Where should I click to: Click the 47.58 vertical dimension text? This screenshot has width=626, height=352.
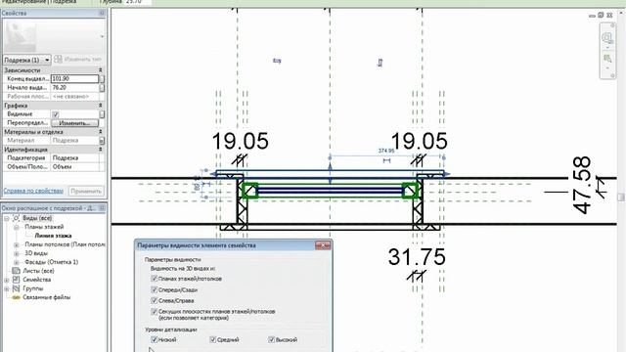point(582,185)
